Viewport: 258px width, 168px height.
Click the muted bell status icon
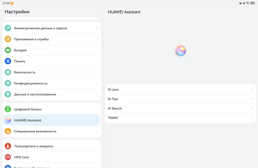pyautogui.click(x=244, y=3)
